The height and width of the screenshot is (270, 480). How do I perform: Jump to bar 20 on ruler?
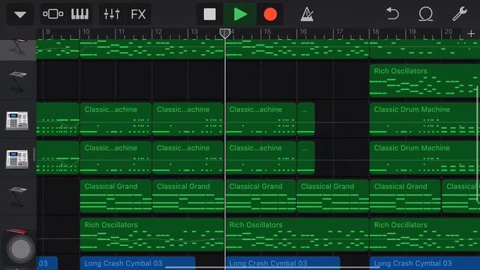[448, 31]
